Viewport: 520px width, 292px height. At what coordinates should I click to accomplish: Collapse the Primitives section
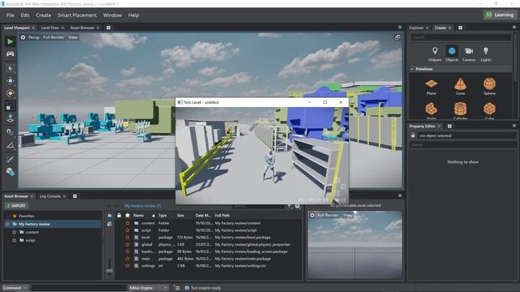click(x=412, y=69)
